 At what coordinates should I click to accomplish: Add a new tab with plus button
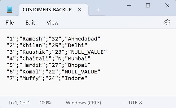coord(98,10)
